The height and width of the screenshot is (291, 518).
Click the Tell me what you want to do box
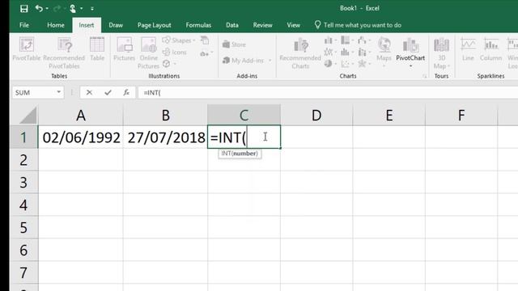click(x=358, y=25)
